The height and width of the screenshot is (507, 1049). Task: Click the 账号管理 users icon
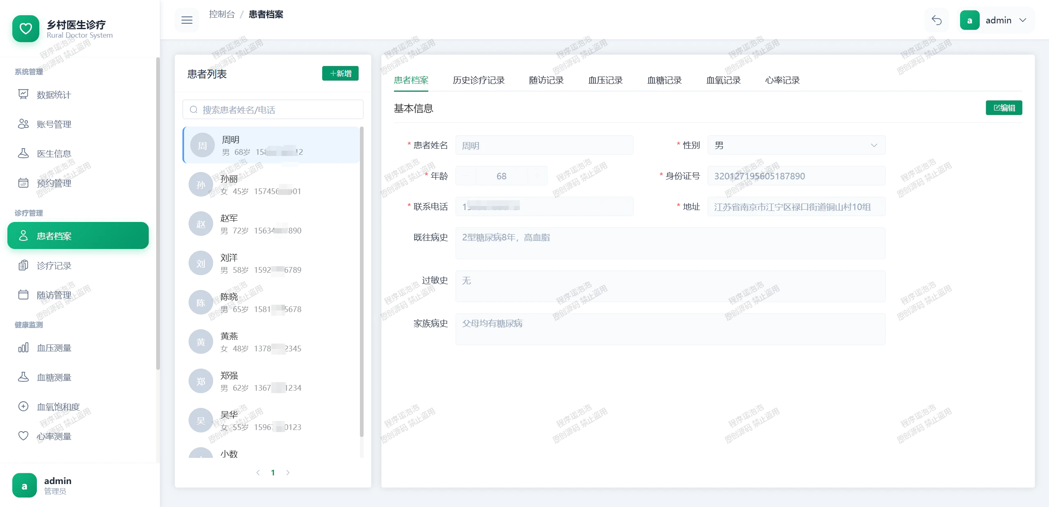pos(23,124)
